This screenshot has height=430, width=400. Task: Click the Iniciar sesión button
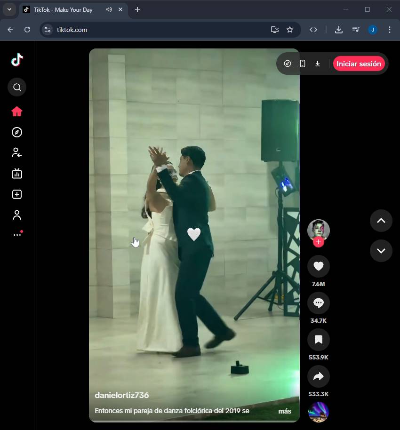(x=359, y=64)
